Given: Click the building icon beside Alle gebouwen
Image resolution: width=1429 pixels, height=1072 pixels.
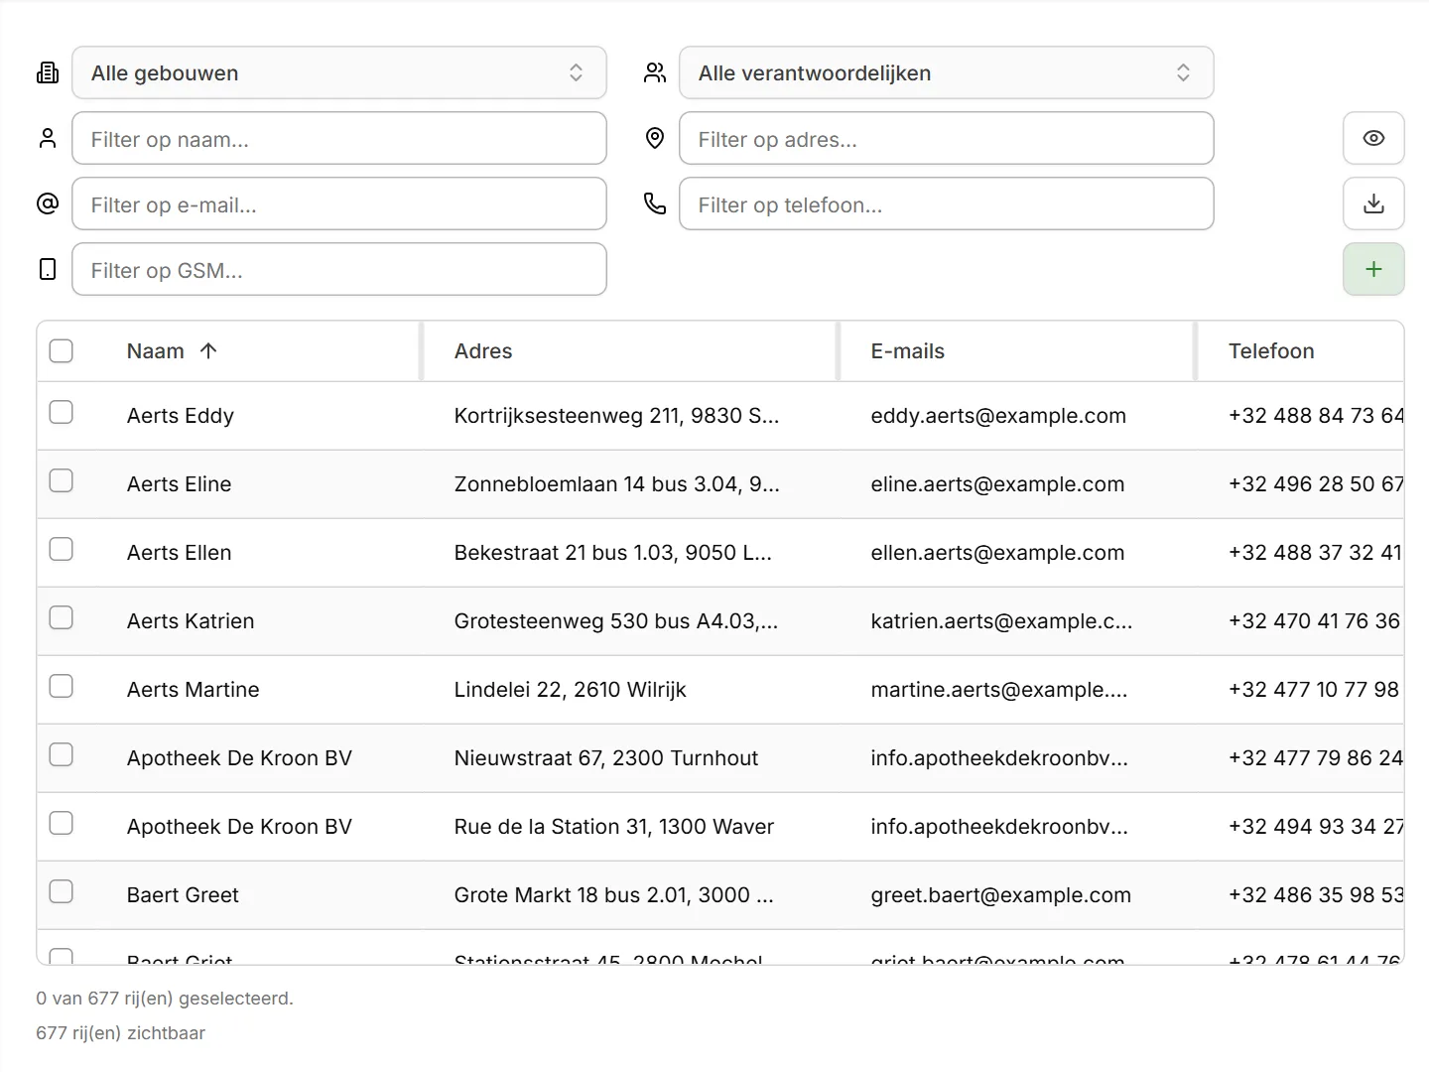Looking at the screenshot, I should click(x=48, y=72).
